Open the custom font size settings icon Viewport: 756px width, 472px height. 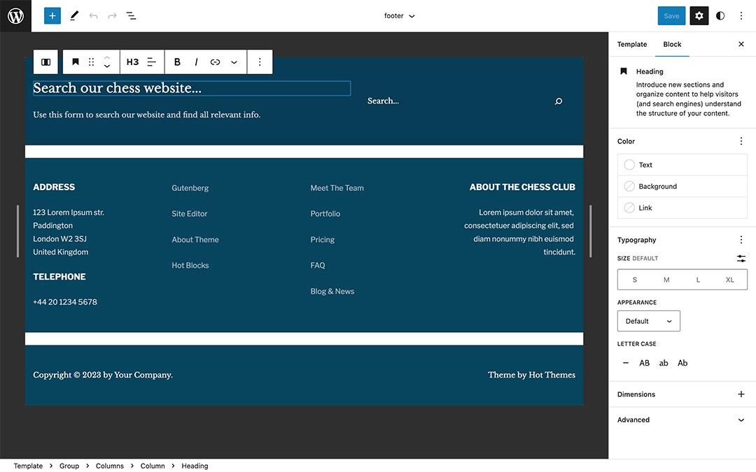pos(741,258)
